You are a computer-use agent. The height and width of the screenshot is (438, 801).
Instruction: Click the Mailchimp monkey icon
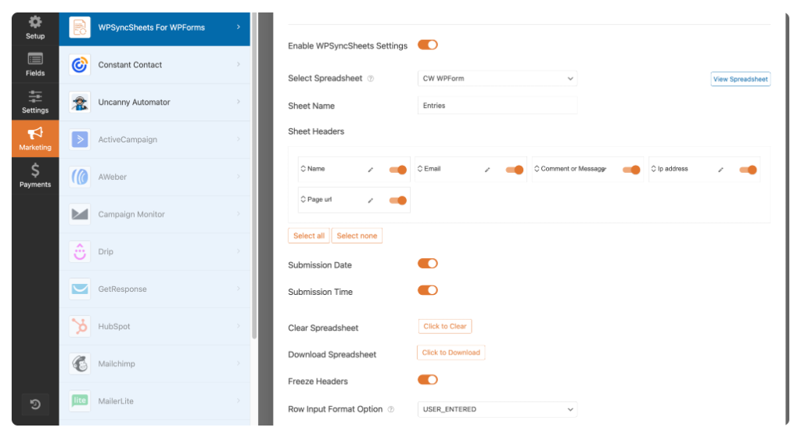(x=80, y=364)
